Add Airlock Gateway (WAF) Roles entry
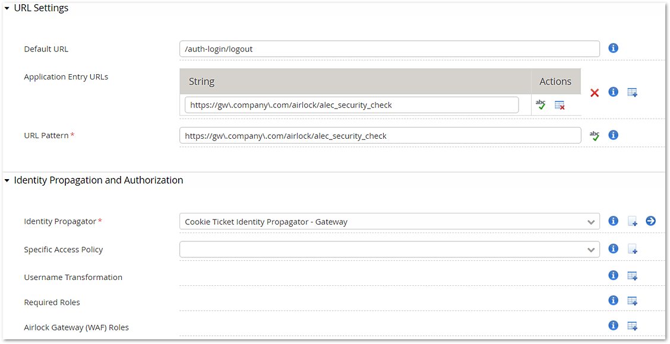 (x=633, y=326)
